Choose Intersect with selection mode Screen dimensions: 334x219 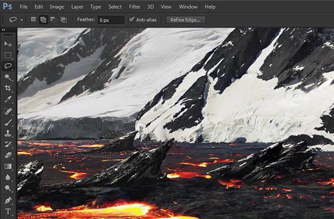(x=63, y=19)
